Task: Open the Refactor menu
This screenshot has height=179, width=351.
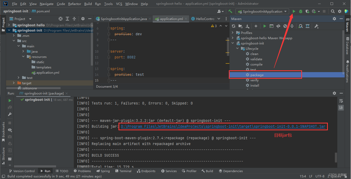Action: (x=75, y=4)
